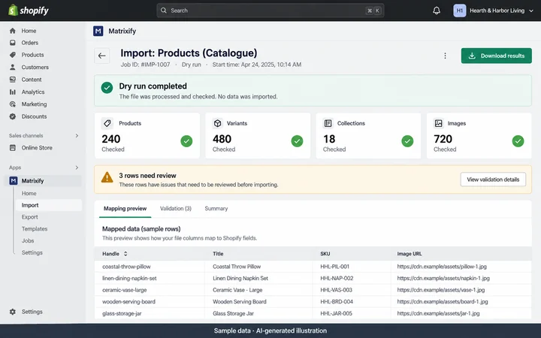Open the Marketing page link
This screenshot has height=338, width=541.
click(34, 104)
